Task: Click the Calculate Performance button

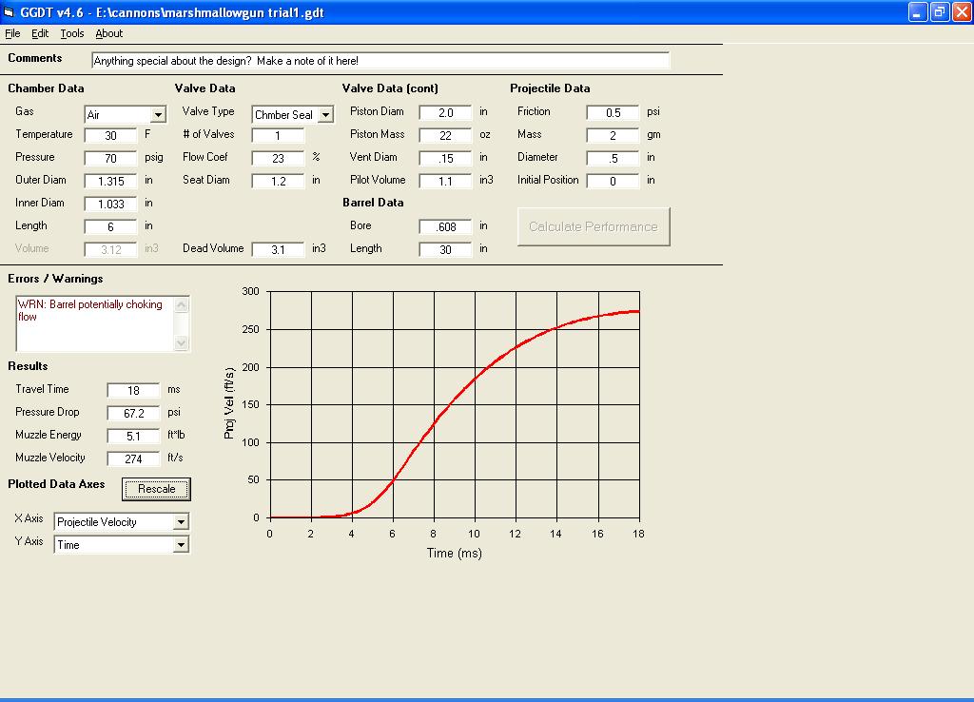Action: point(594,226)
